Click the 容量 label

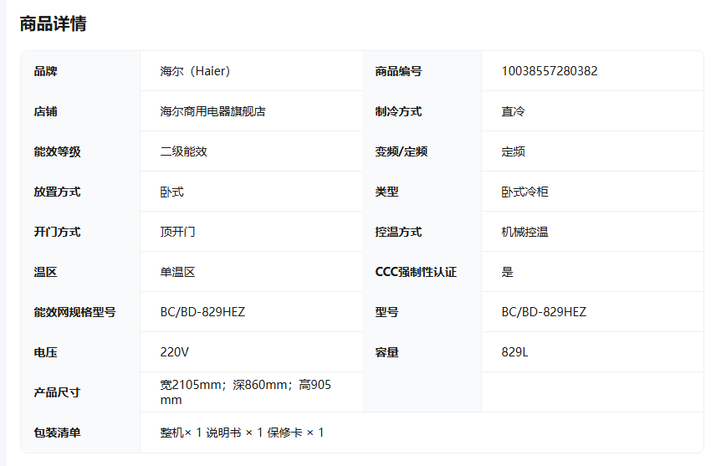click(x=386, y=352)
